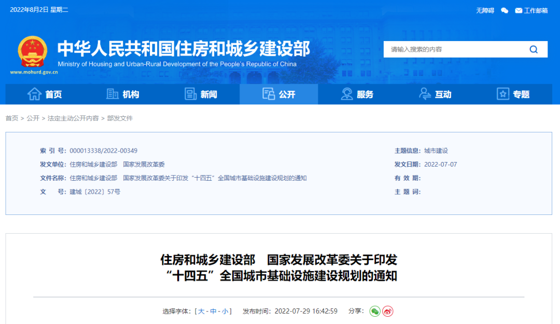This screenshot has width=560, height=324.
Task: Click the WeChat icon in the top bar
Action: [x=503, y=10]
